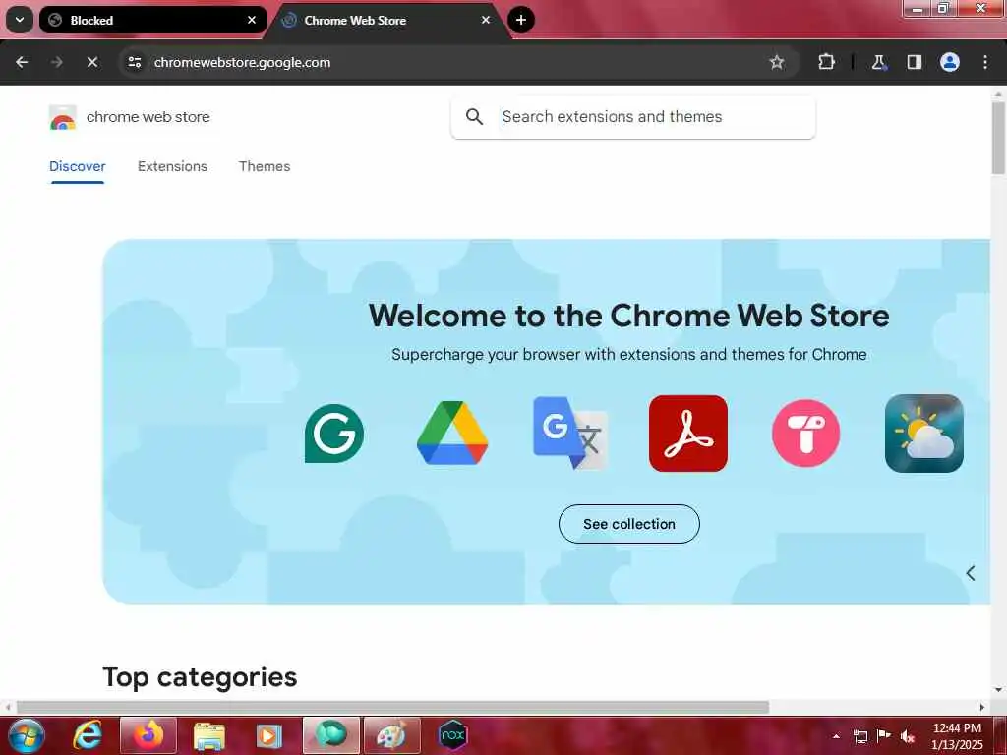Click the See collection button
The image size is (1007, 755).
coord(629,524)
